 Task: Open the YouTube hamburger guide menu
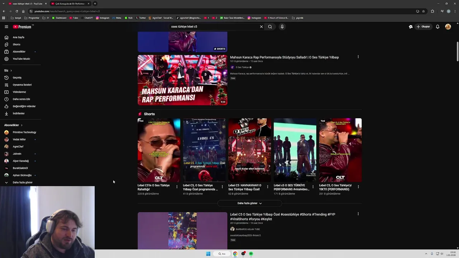tap(6, 27)
